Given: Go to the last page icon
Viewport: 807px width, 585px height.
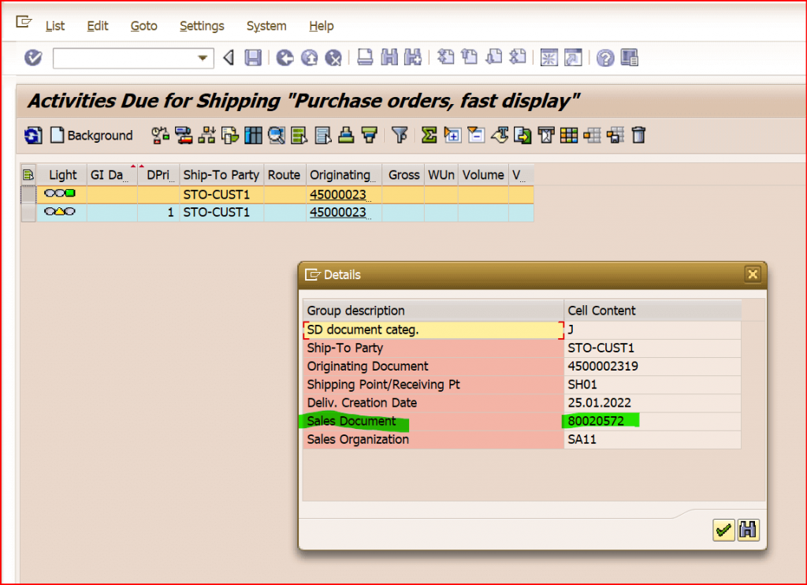Looking at the screenshot, I should point(517,57).
